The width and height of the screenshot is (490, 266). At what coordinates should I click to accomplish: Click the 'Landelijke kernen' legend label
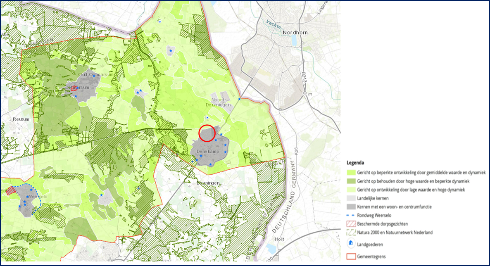point(373,198)
